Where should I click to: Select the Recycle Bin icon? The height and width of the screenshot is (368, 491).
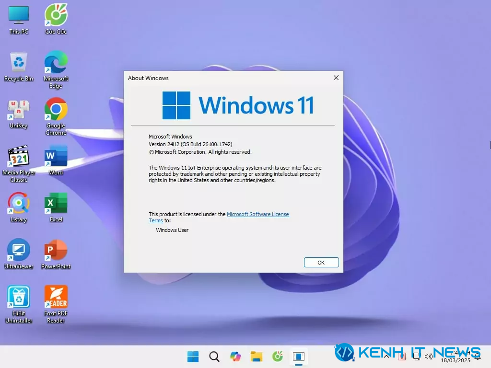[x=19, y=67]
